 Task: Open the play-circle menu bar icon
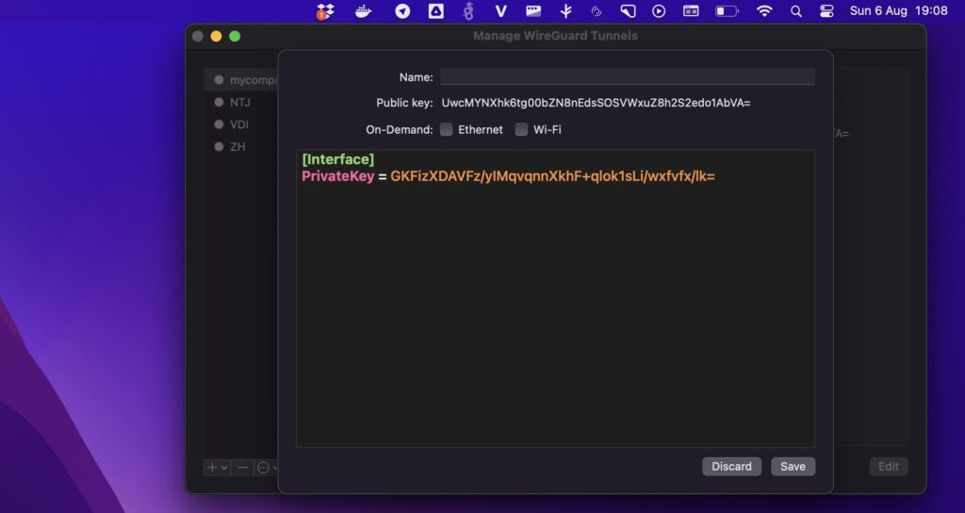click(x=659, y=11)
